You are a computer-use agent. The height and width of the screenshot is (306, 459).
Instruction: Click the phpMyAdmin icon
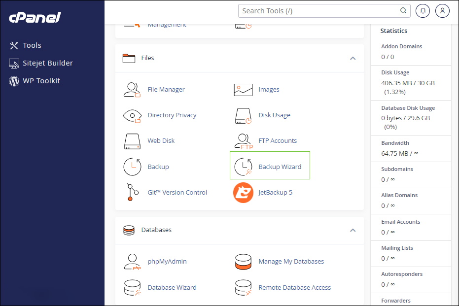tap(132, 262)
